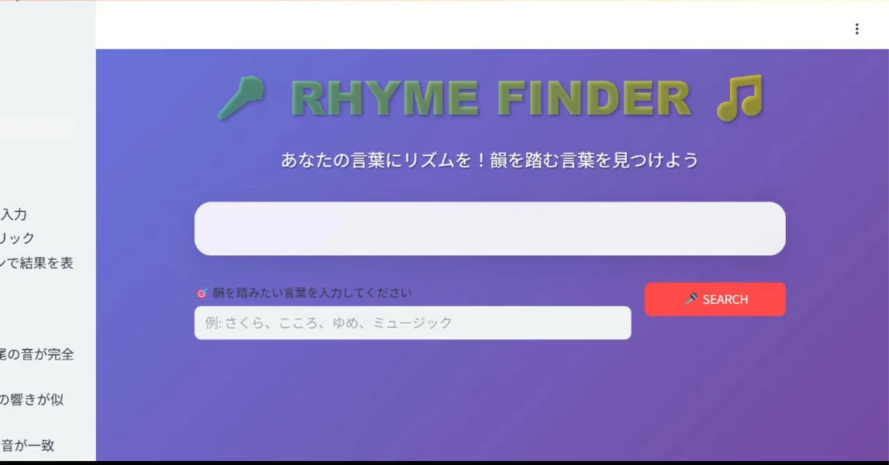Click the sidebar text ending in の音が完全
Viewport: 889px width, 465px height.
tap(37, 354)
